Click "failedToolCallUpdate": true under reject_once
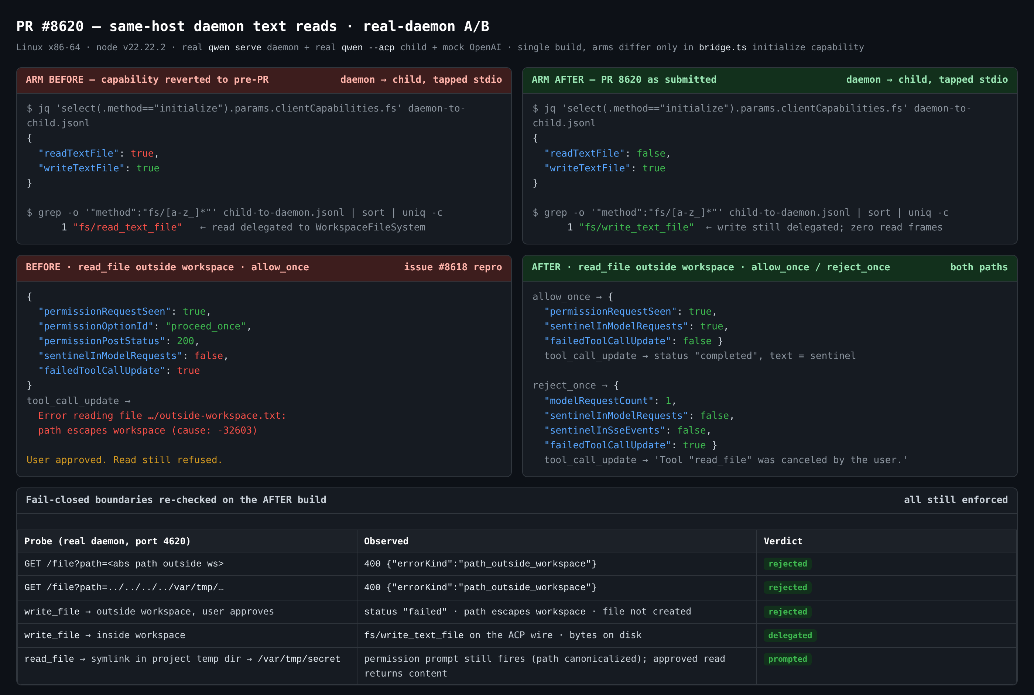Viewport: 1034px width, 695px height. pyautogui.click(x=630, y=445)
